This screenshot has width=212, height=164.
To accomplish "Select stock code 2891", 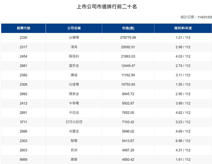I will pyautogui.click(x=23, y=113).
